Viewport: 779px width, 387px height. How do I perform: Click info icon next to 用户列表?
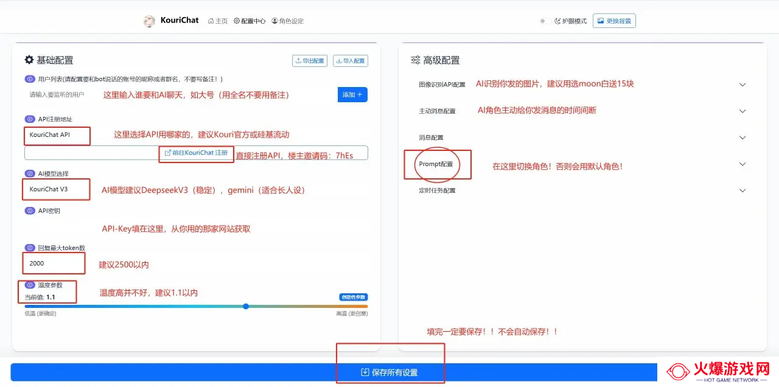[29, 79]
